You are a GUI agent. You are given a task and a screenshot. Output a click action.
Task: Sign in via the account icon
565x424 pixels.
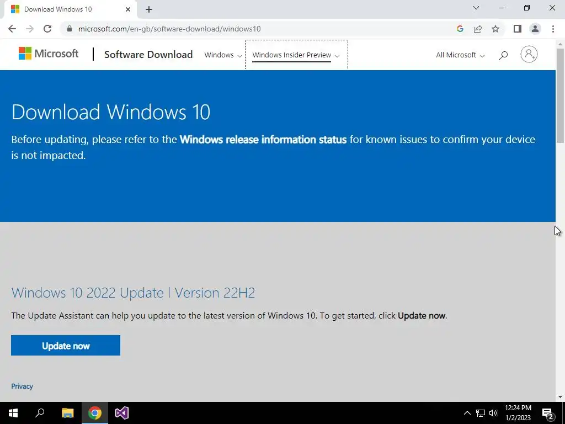tap(529, 55)
